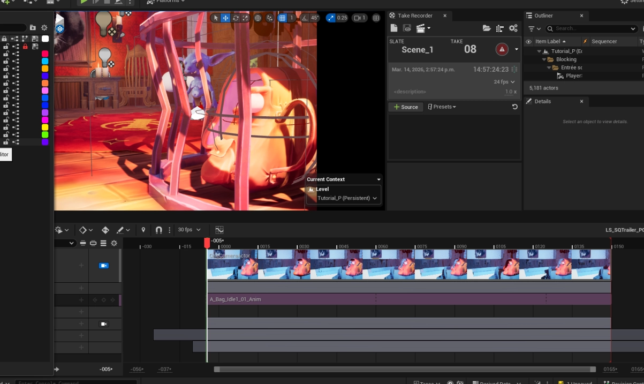
Task: Open the 24 fps Take Recorder dropdown
Action: [504, 82]
